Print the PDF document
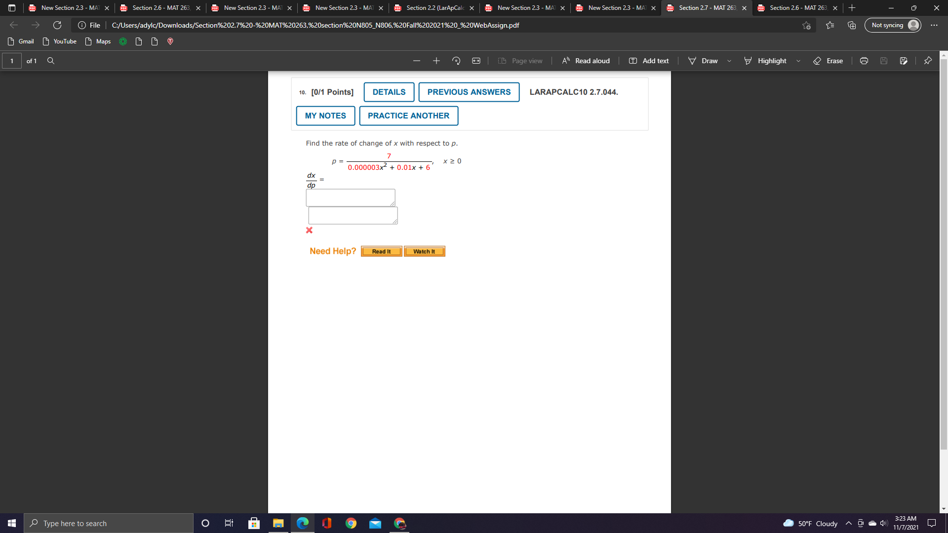948x533 pixels. [864, 61]
